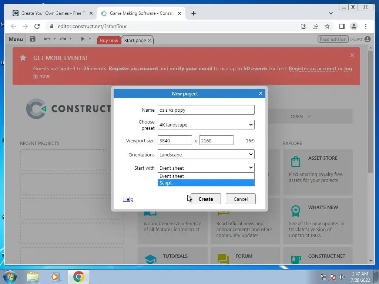Expand preview options dropdown arrow

tap(90, 39)
